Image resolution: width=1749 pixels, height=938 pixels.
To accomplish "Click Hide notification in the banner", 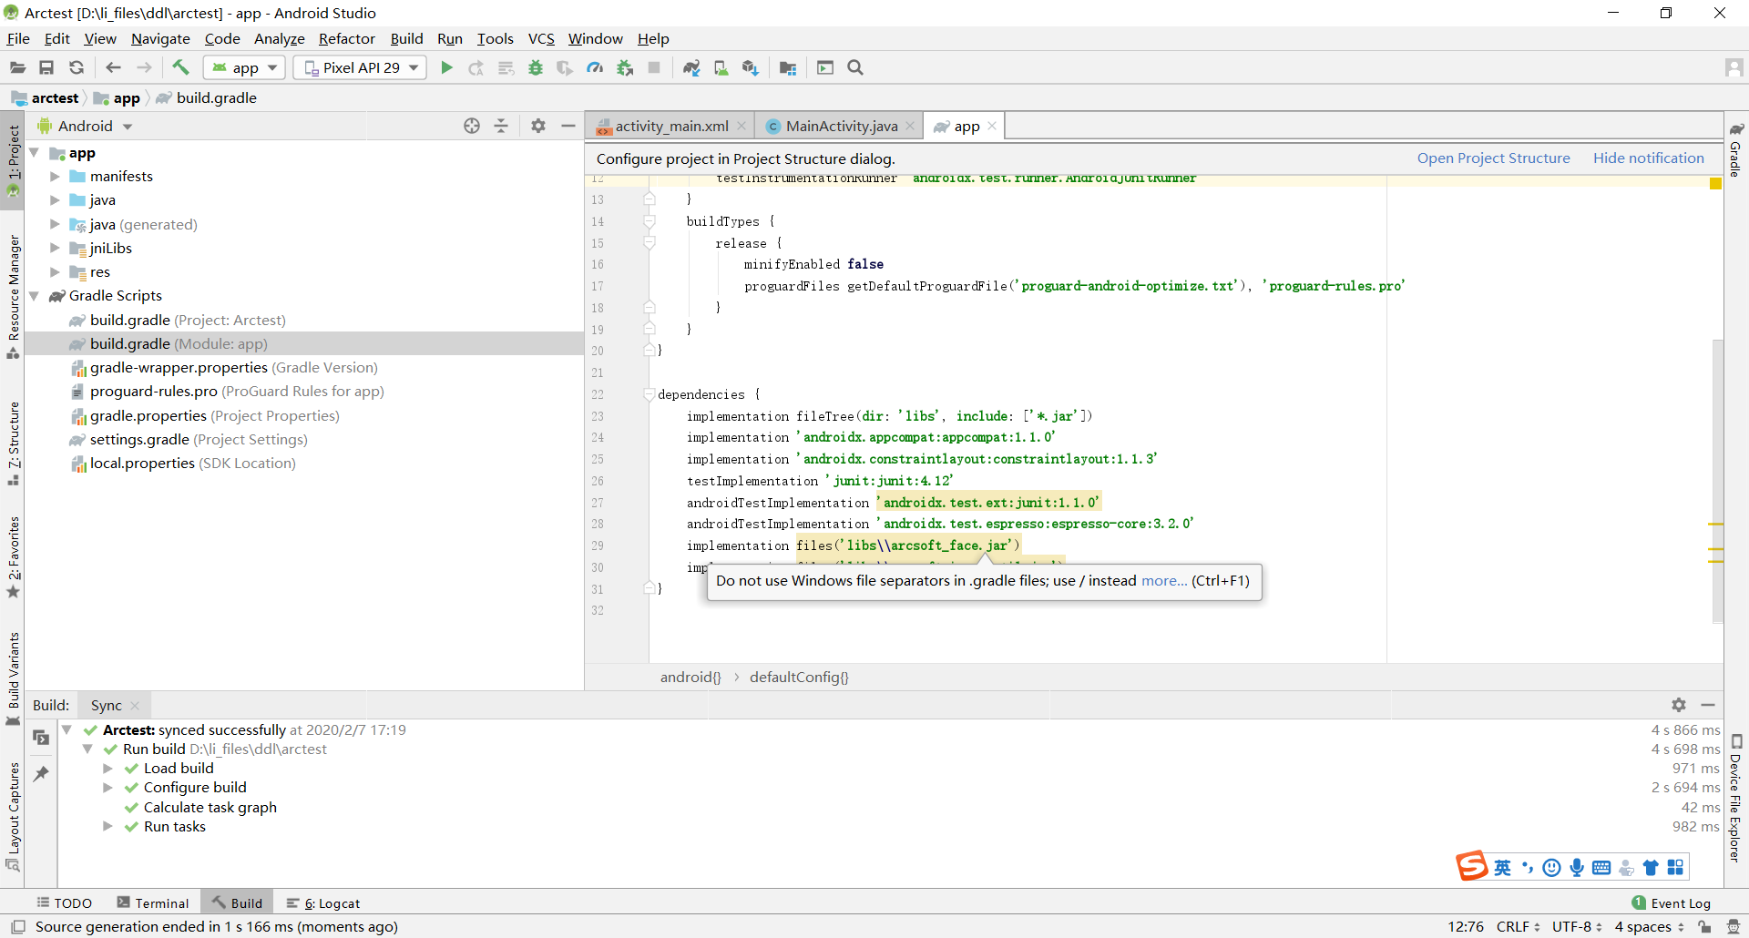I will tap(1649, 158).
